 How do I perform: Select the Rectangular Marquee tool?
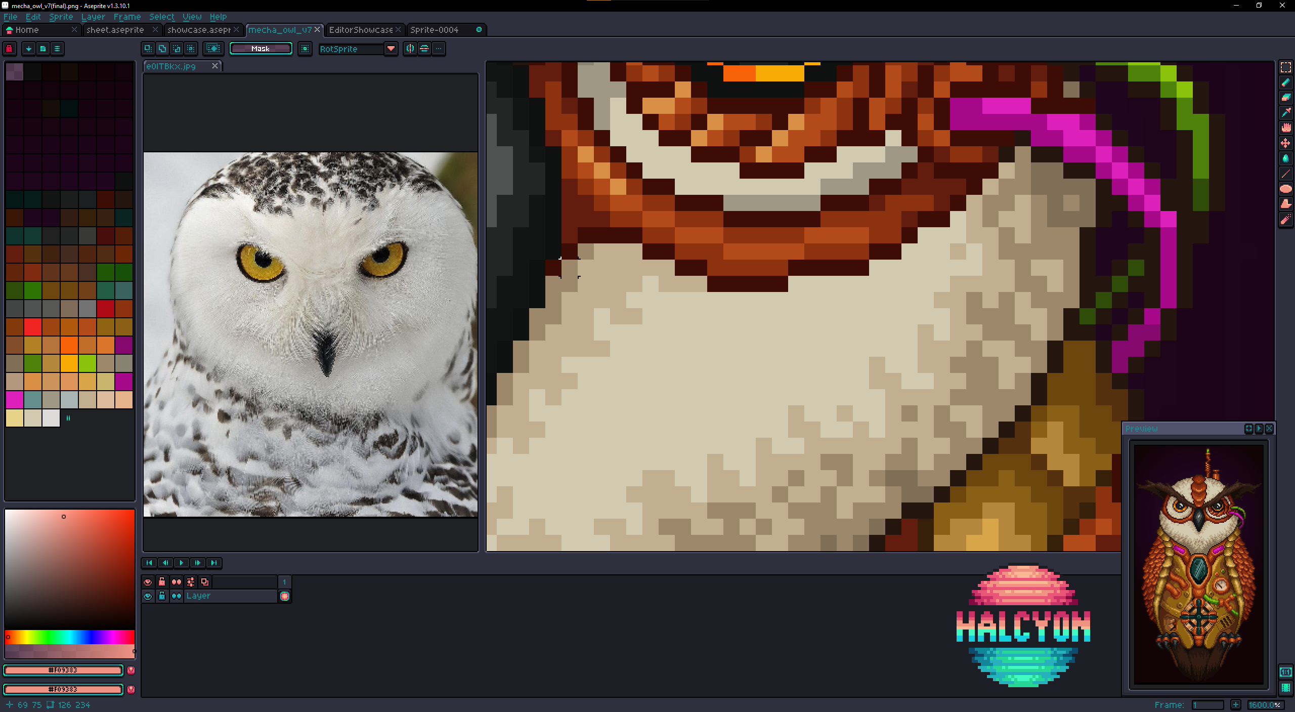[x=1285, y=67]
